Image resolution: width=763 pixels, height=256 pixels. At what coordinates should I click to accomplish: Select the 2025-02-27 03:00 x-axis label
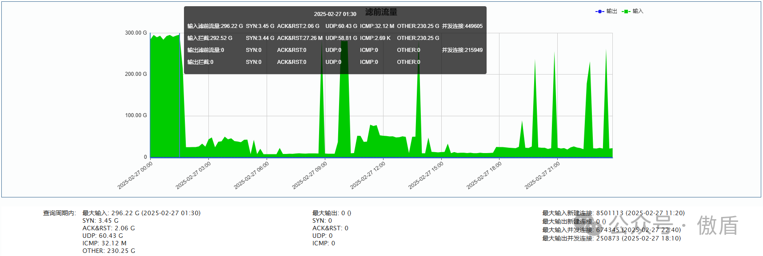point(193,175)
